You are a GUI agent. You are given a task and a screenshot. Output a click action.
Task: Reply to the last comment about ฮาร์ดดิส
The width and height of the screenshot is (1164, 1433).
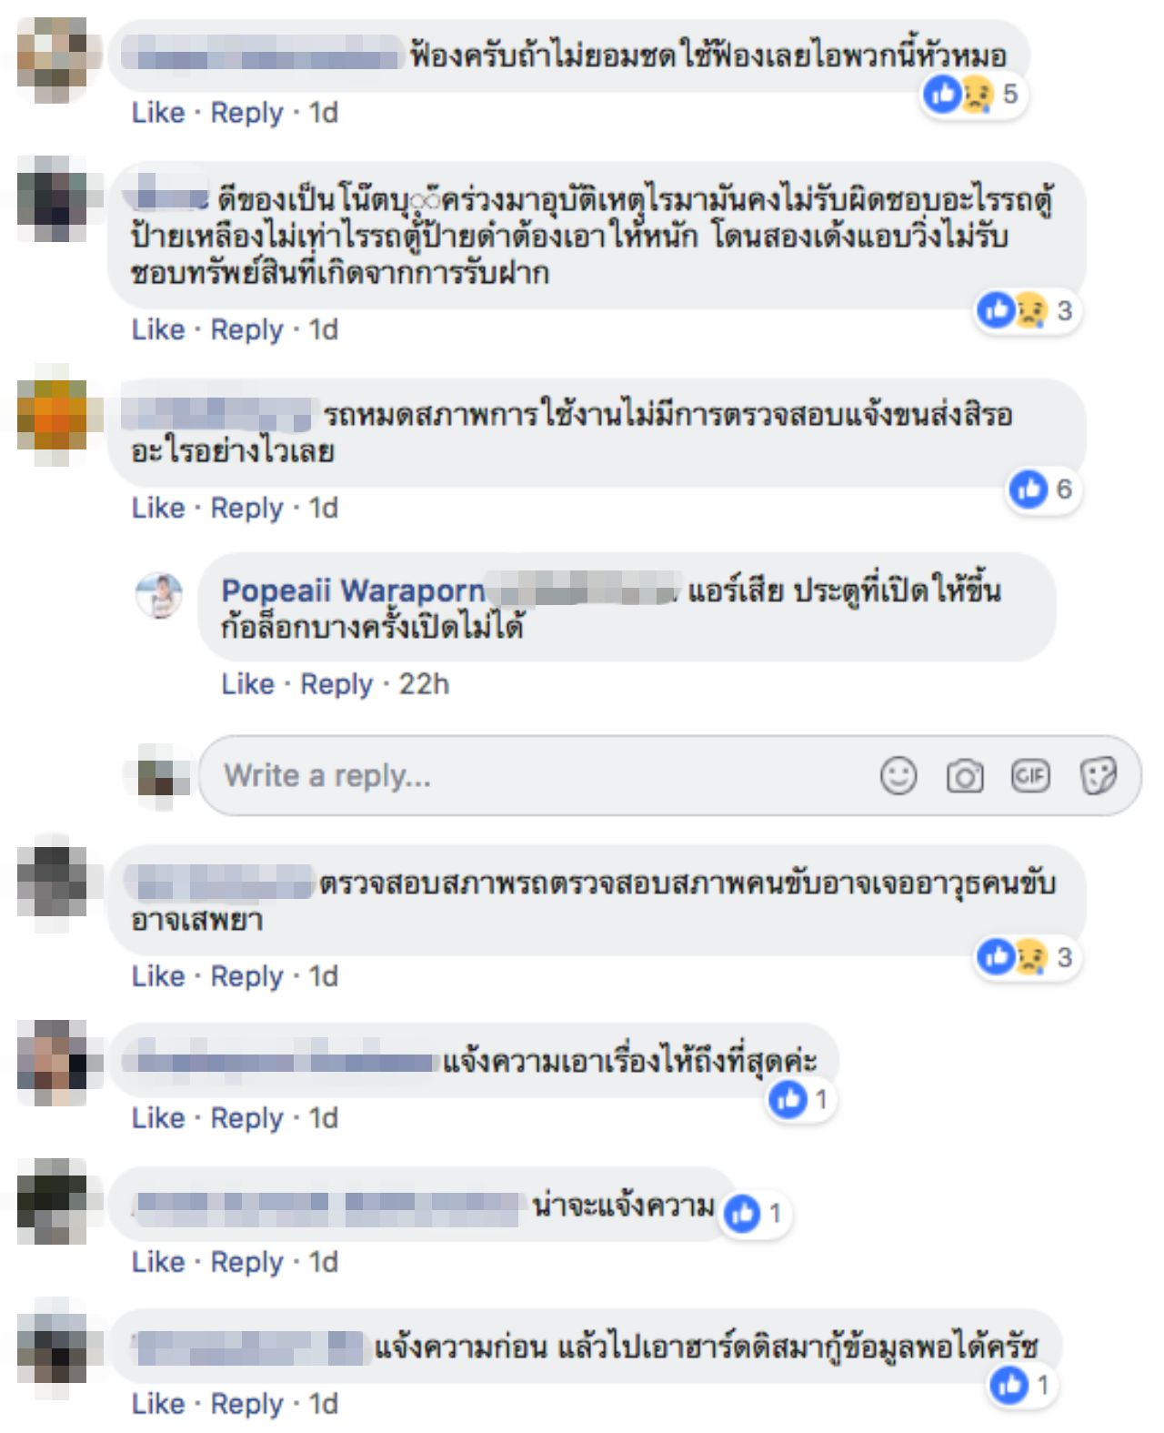point(246,1404)
